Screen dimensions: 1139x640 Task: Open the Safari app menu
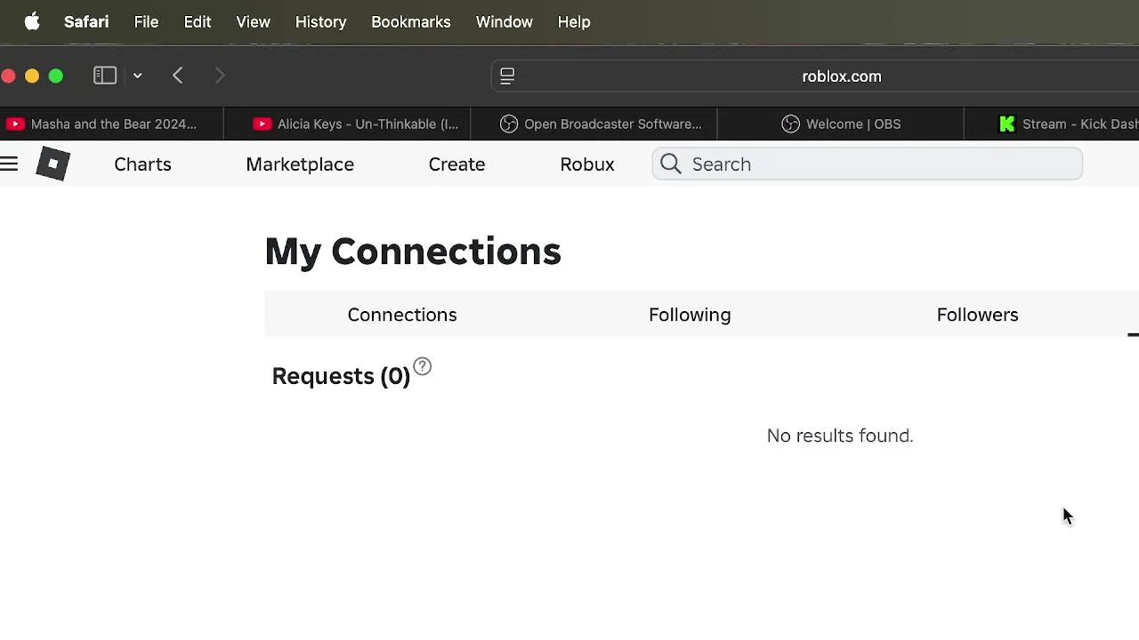click(x=86, y=21)
